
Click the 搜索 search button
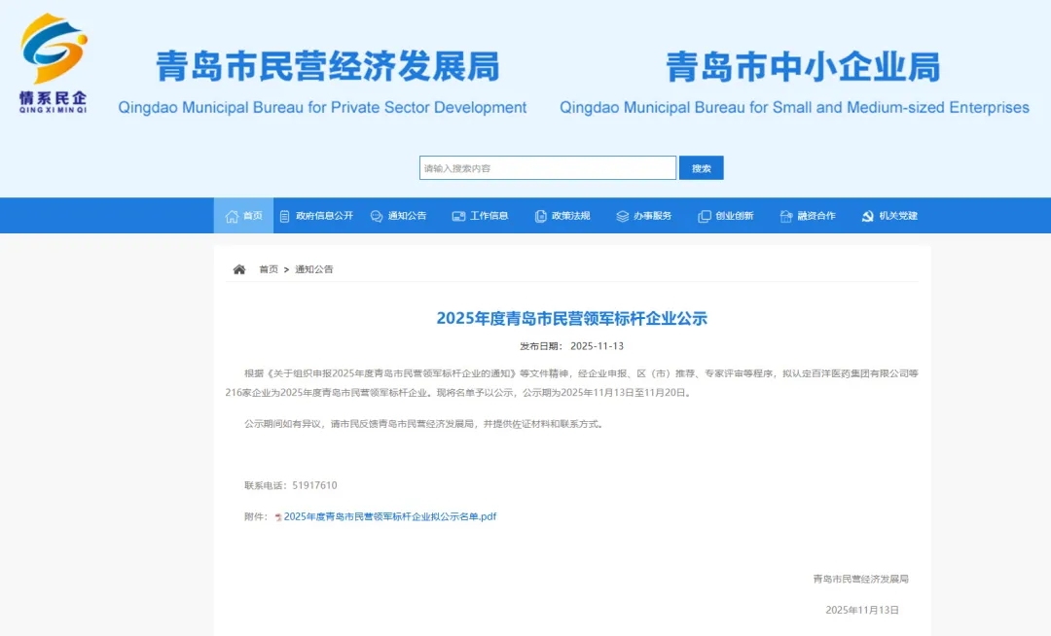click(701, 167)
